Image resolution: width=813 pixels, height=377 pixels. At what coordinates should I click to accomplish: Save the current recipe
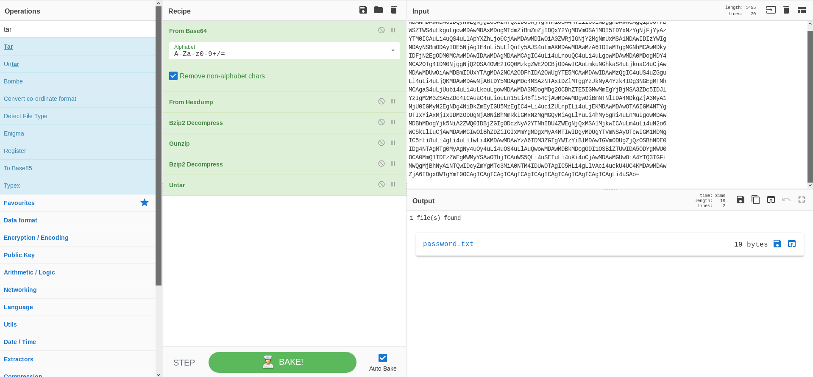[x=363, y=10]
